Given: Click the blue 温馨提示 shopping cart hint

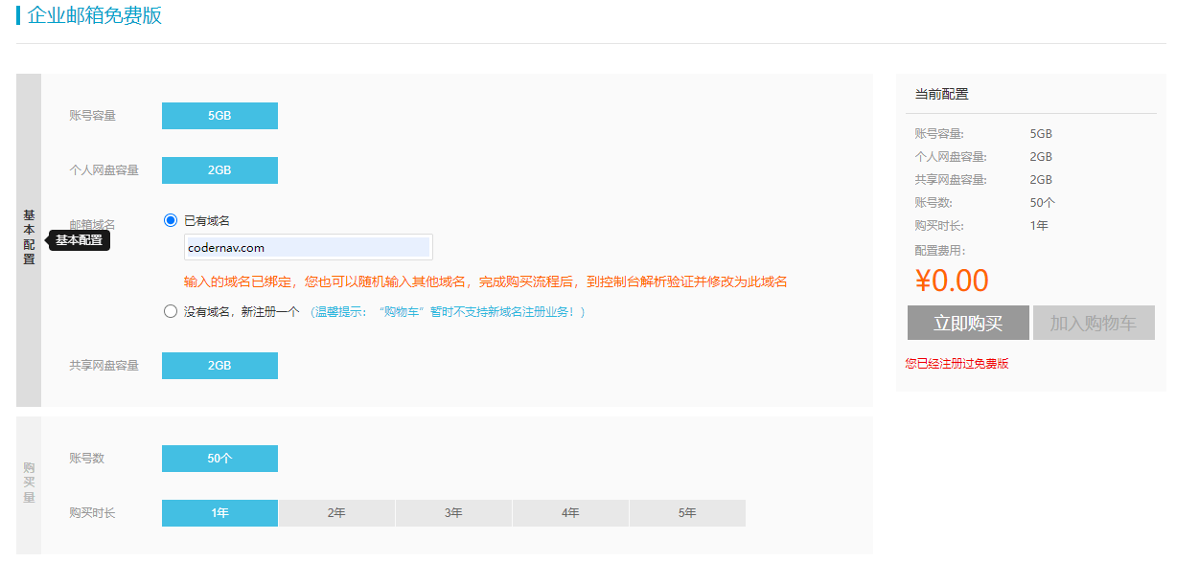Looking at the screenshot, I should click(x=447, y=312).
